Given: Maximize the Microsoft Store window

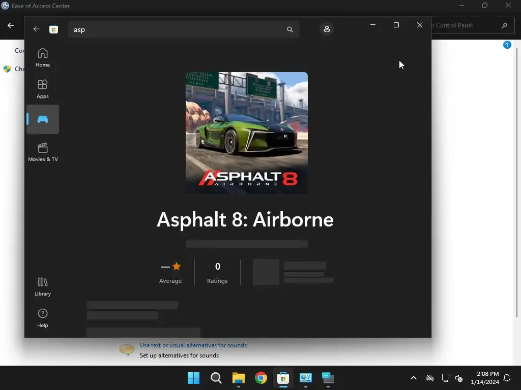Looking at the screenshot, I should pyautogui.click(x=396, y=25).
